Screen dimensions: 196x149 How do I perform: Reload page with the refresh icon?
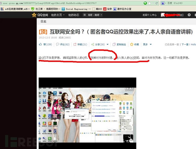pyautogui.click(x=157, y=3)
